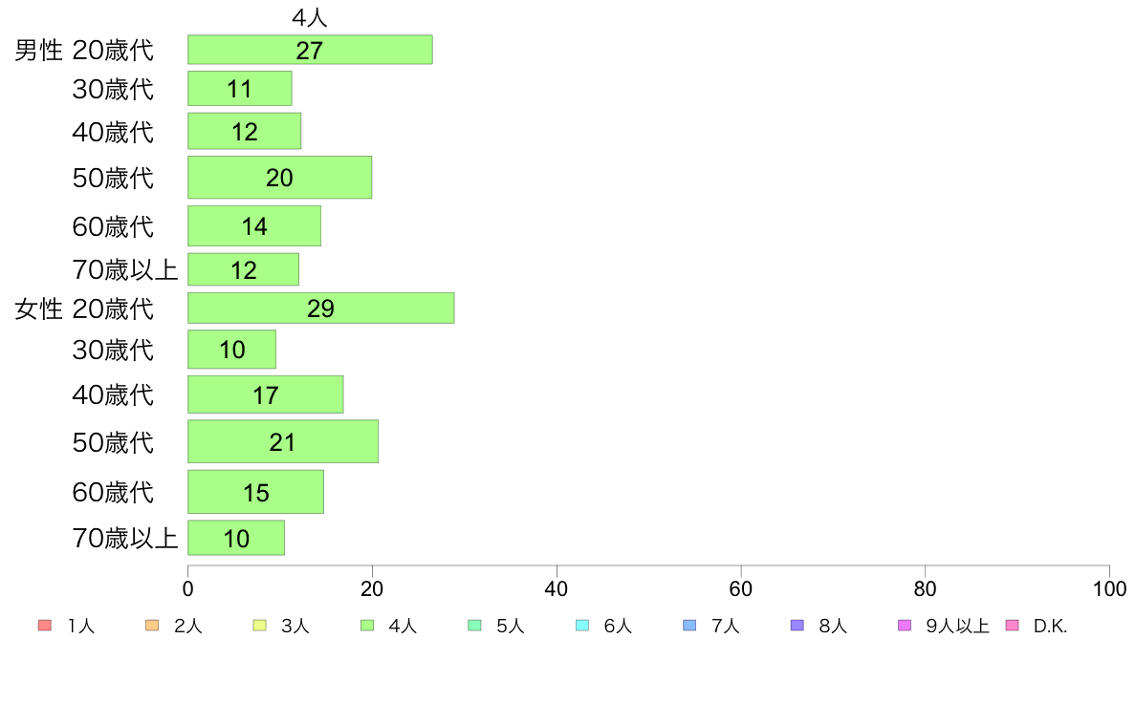The width and height of the screenshot is (1136, 703).
Task: Click the 2人 orange legend swatch
Action: (x=152, y=626)
